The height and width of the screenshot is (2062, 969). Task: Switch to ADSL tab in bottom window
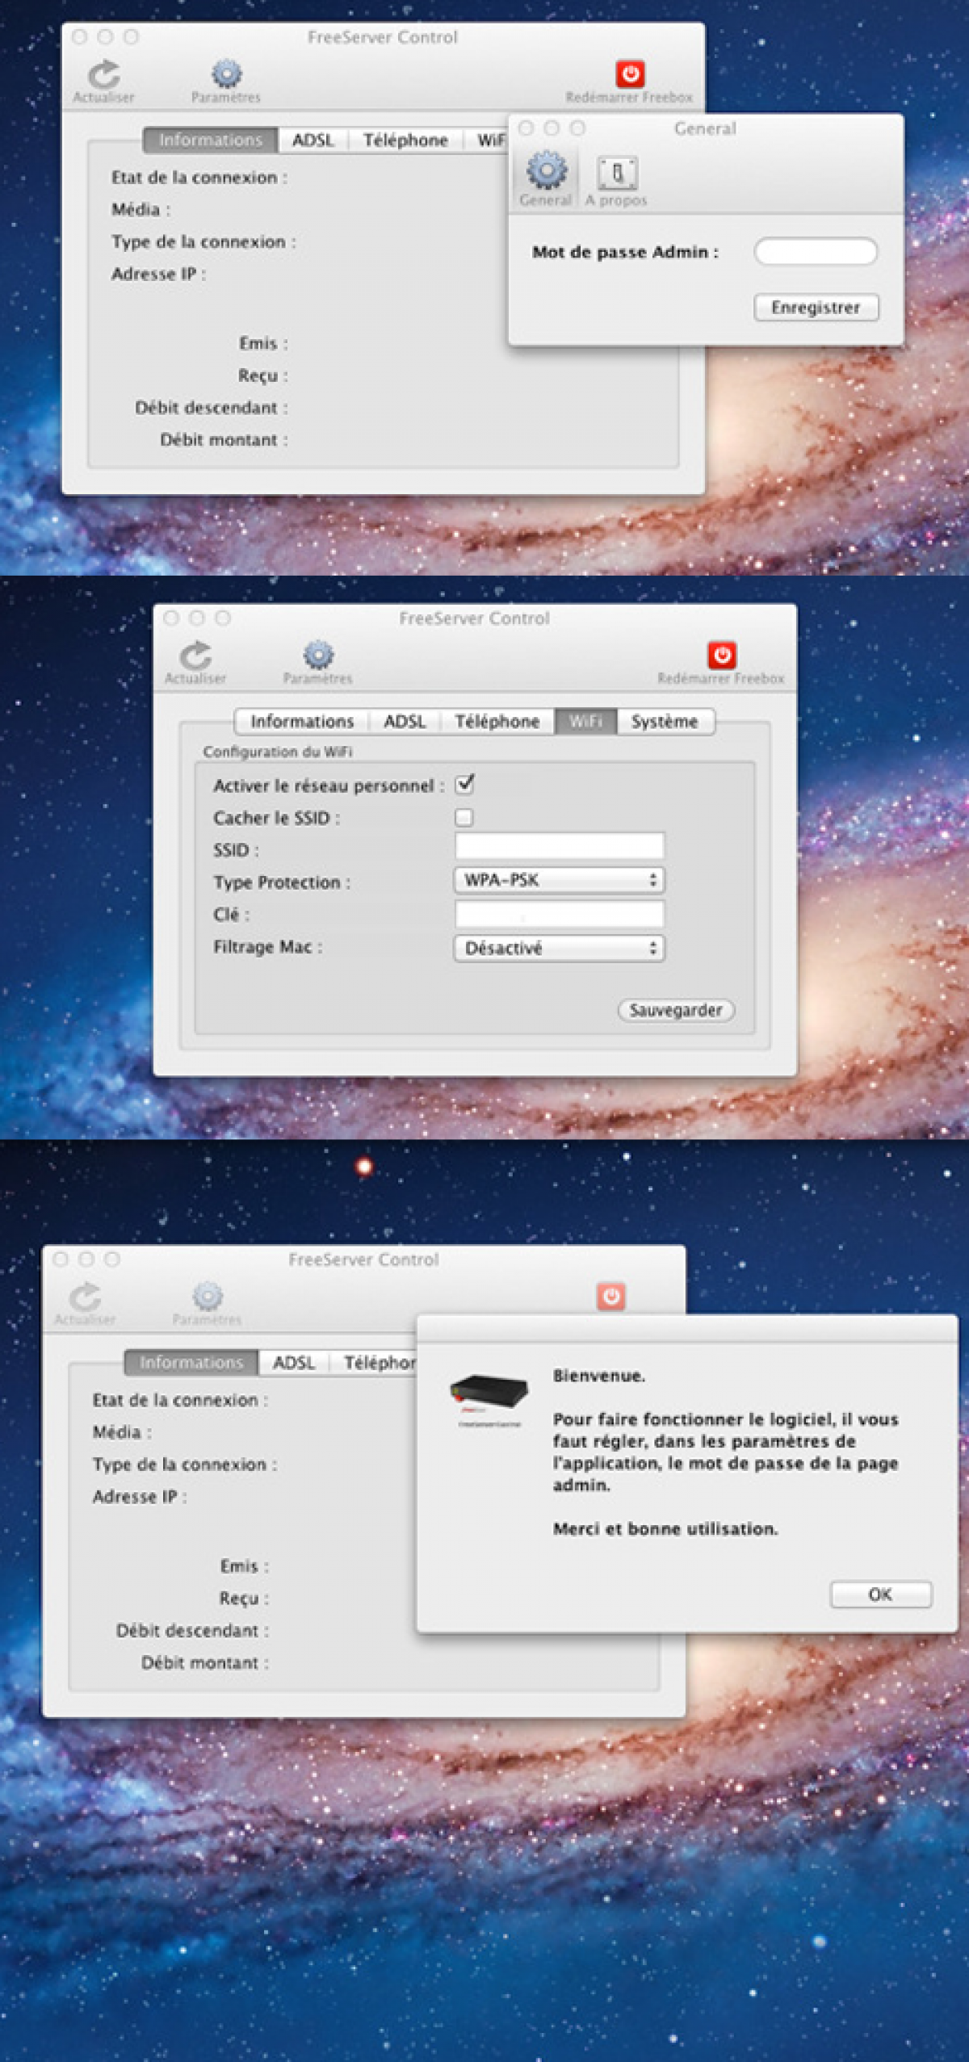294,1362
